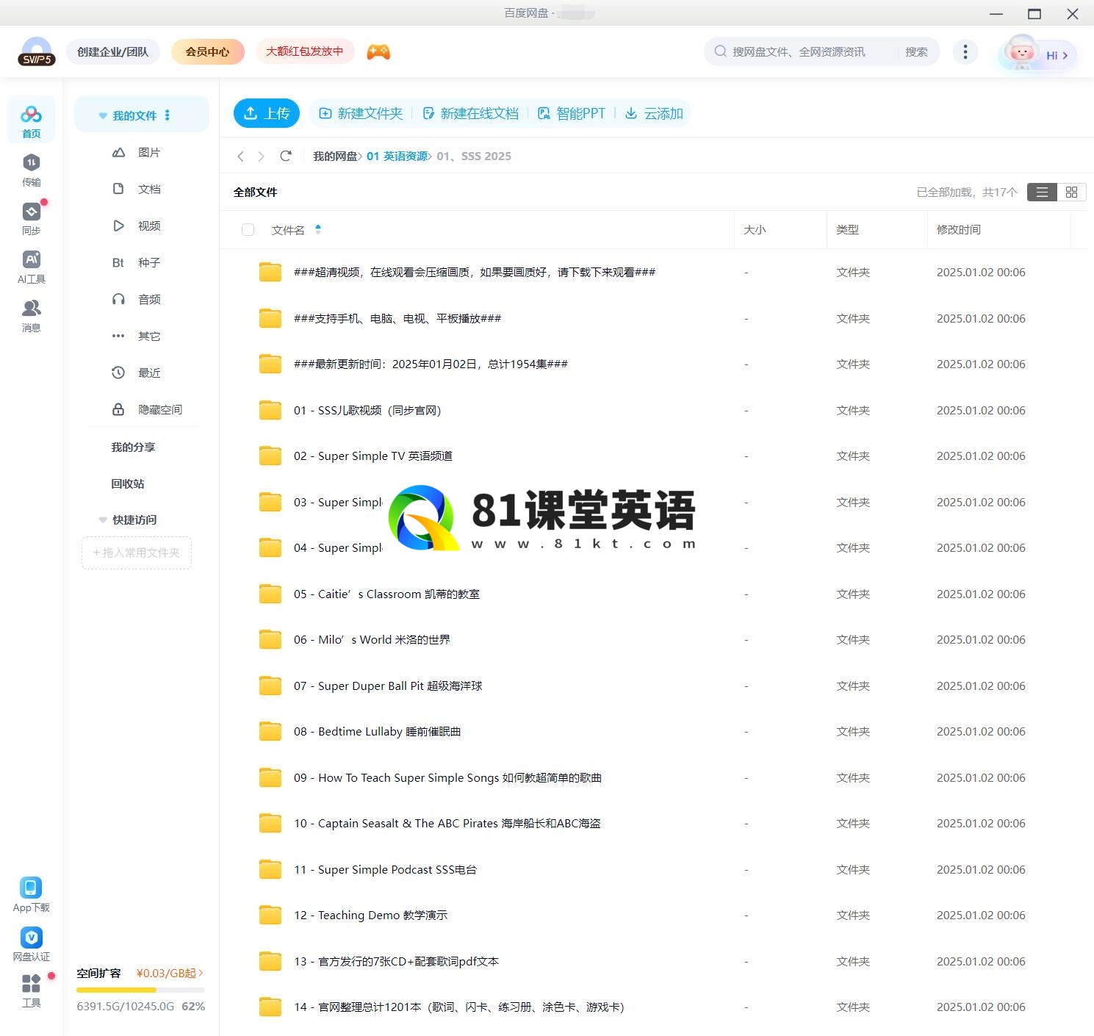The image size is (1094, 1036).
Task: Collapse the 快捷访问 section arrow
Action: 103,519
